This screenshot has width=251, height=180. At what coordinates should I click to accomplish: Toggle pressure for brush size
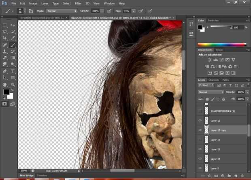coord(150,11)
